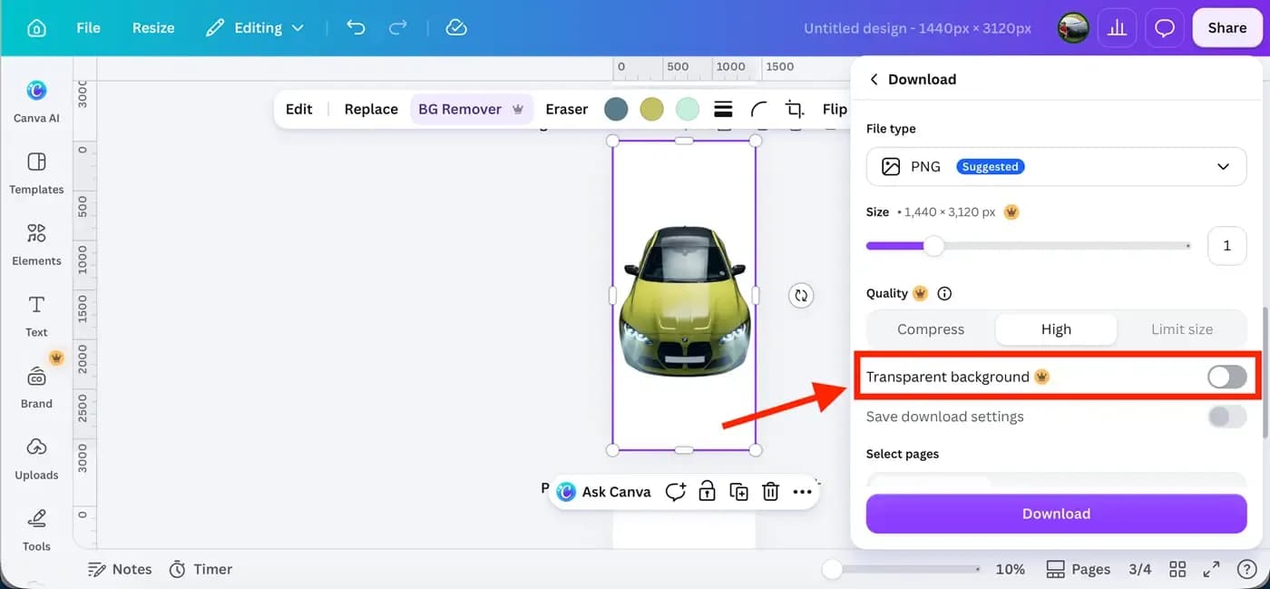Select Compress quality option
The height and width of the screenshot is (589, 1270).
point(931,329)
